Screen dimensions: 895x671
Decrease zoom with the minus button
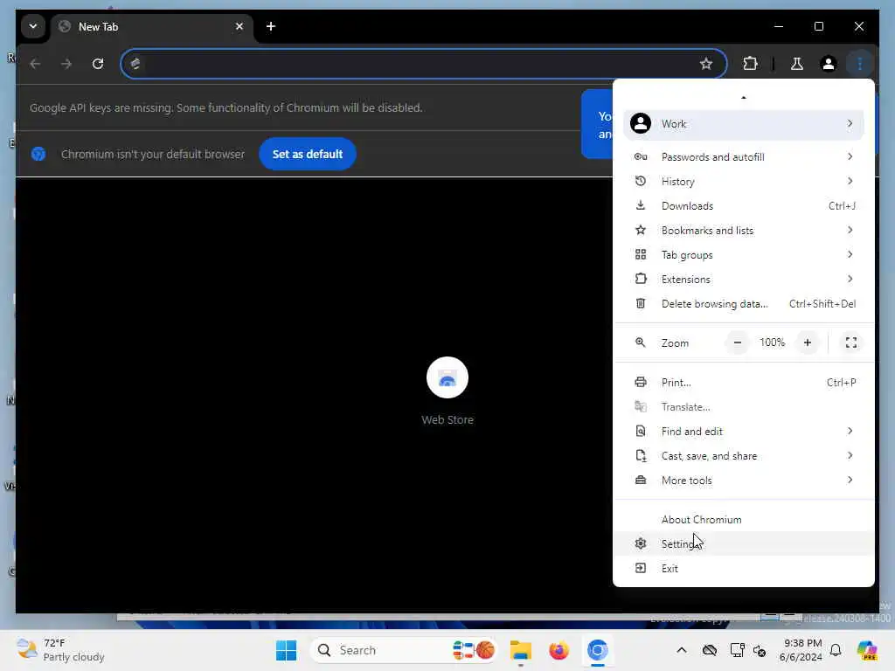point(738,342)
